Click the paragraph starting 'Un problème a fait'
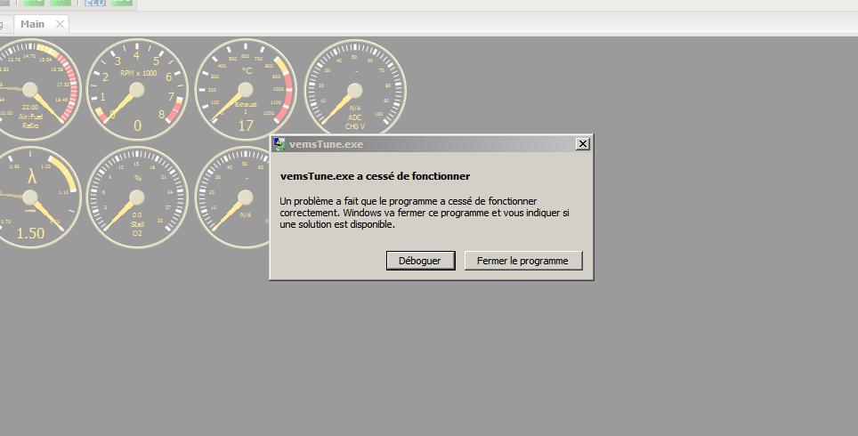The image size is (858, 436). [425, 213]
